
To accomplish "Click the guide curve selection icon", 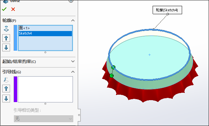I will click(x=6, y=80).
